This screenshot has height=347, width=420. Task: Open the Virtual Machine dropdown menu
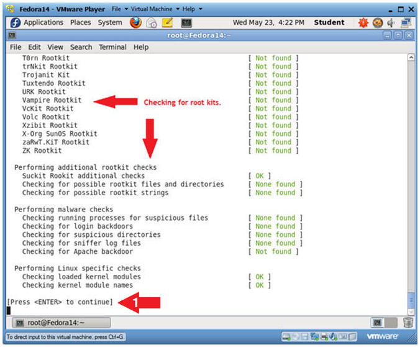click(x=155, y=9)
